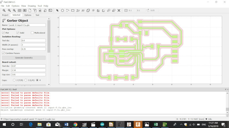Click the Delete Shape X icon

click(119, 11)
